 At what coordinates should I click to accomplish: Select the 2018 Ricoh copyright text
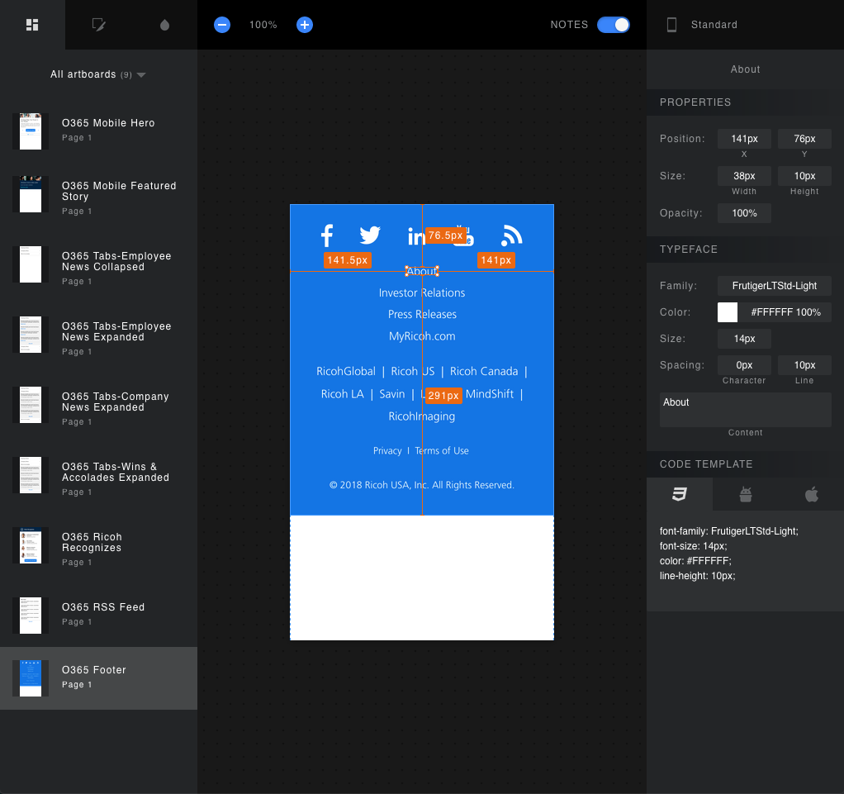421,485
